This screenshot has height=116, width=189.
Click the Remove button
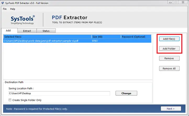pyautogui.click(x=169, y=59)
